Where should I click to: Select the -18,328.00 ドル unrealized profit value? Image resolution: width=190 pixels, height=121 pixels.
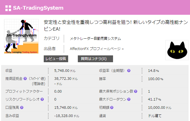click(67, 116)
